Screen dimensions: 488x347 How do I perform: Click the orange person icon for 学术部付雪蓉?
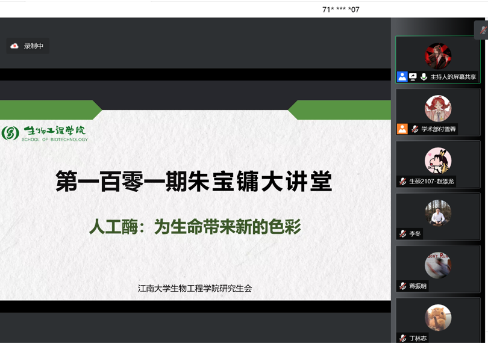pyautogui.click(x=402, y=129)
